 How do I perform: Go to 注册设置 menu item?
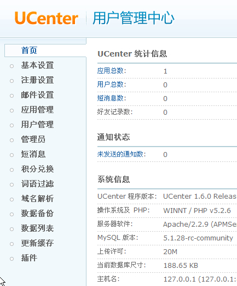37,80
